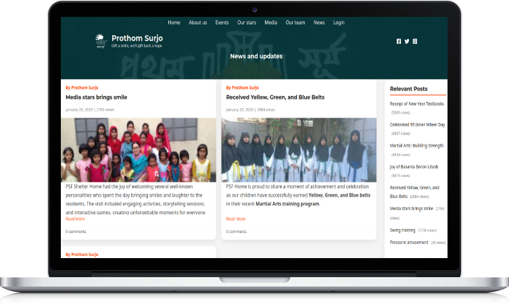The height and width of the screenshot is (304, 509).
Task: Open the Twitter social icon
Action: click(x=407, y=41)
